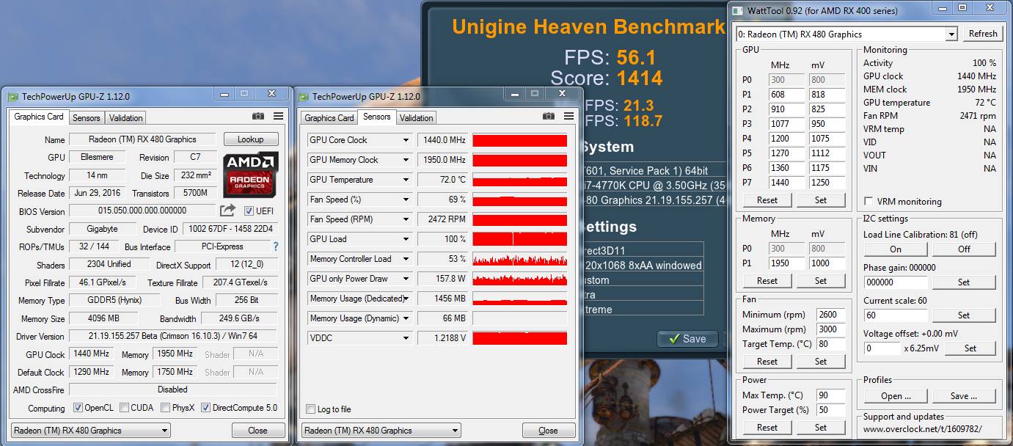Enable VRM monitoring checkbox in WattTool

(x=869, y=202)
